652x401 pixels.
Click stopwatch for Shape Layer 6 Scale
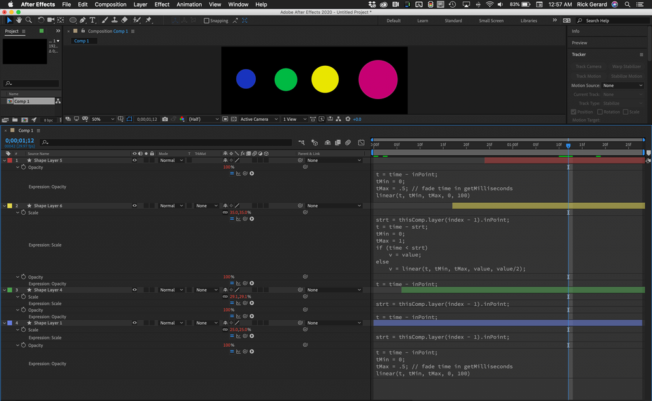tap(23, 213)
